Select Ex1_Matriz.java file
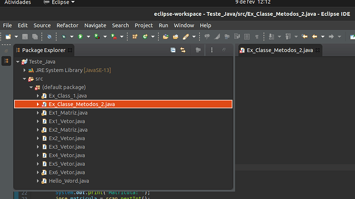Viewport: 355px width, 199px height. [x=68, y=113]
